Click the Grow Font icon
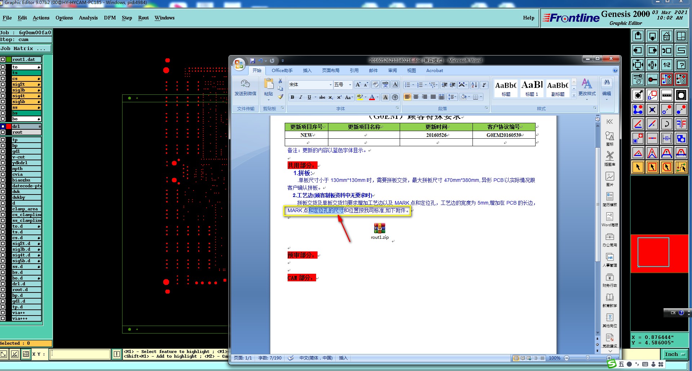 (358, 85)
